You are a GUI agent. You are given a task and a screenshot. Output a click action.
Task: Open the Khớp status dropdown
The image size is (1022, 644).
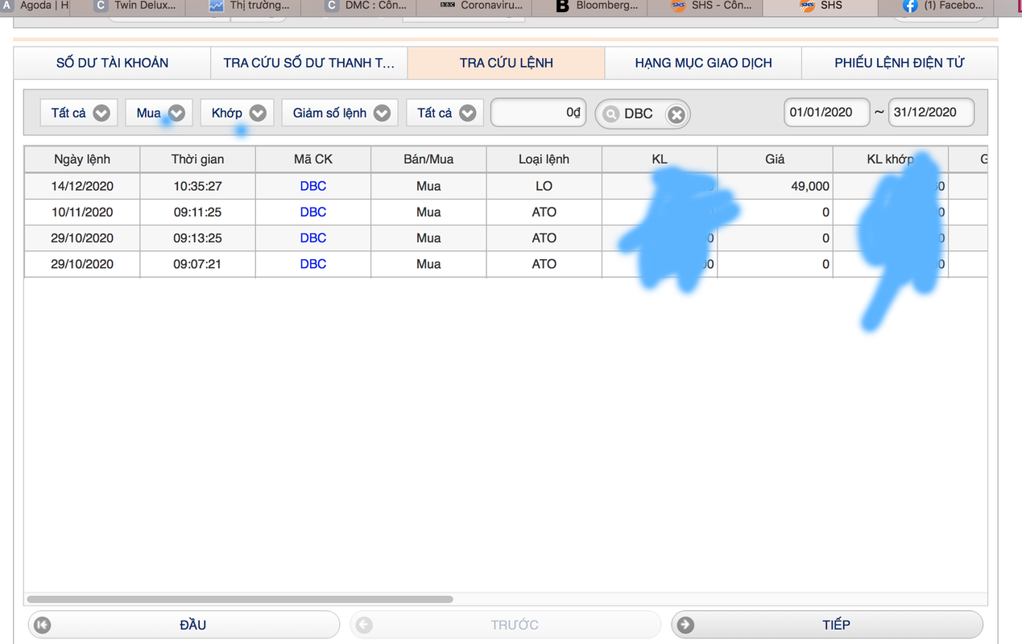237,114
